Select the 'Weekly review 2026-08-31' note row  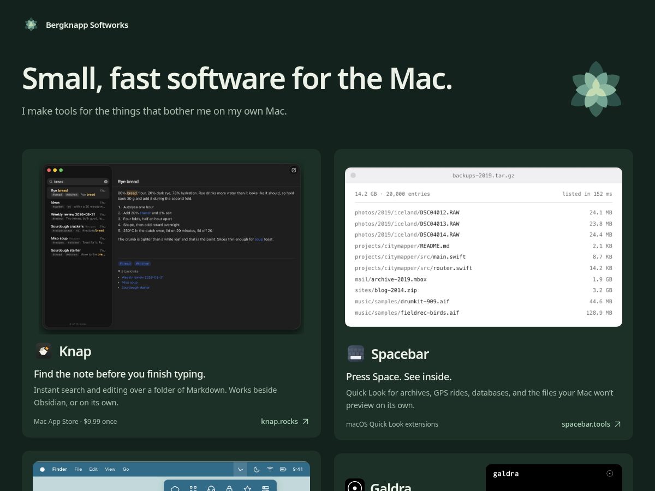78,217
